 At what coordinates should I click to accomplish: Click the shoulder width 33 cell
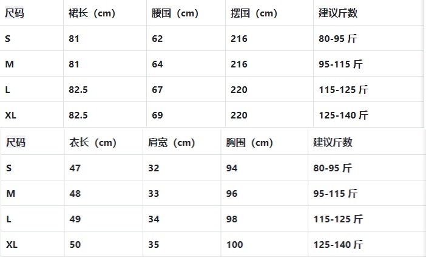coord(154,194)
